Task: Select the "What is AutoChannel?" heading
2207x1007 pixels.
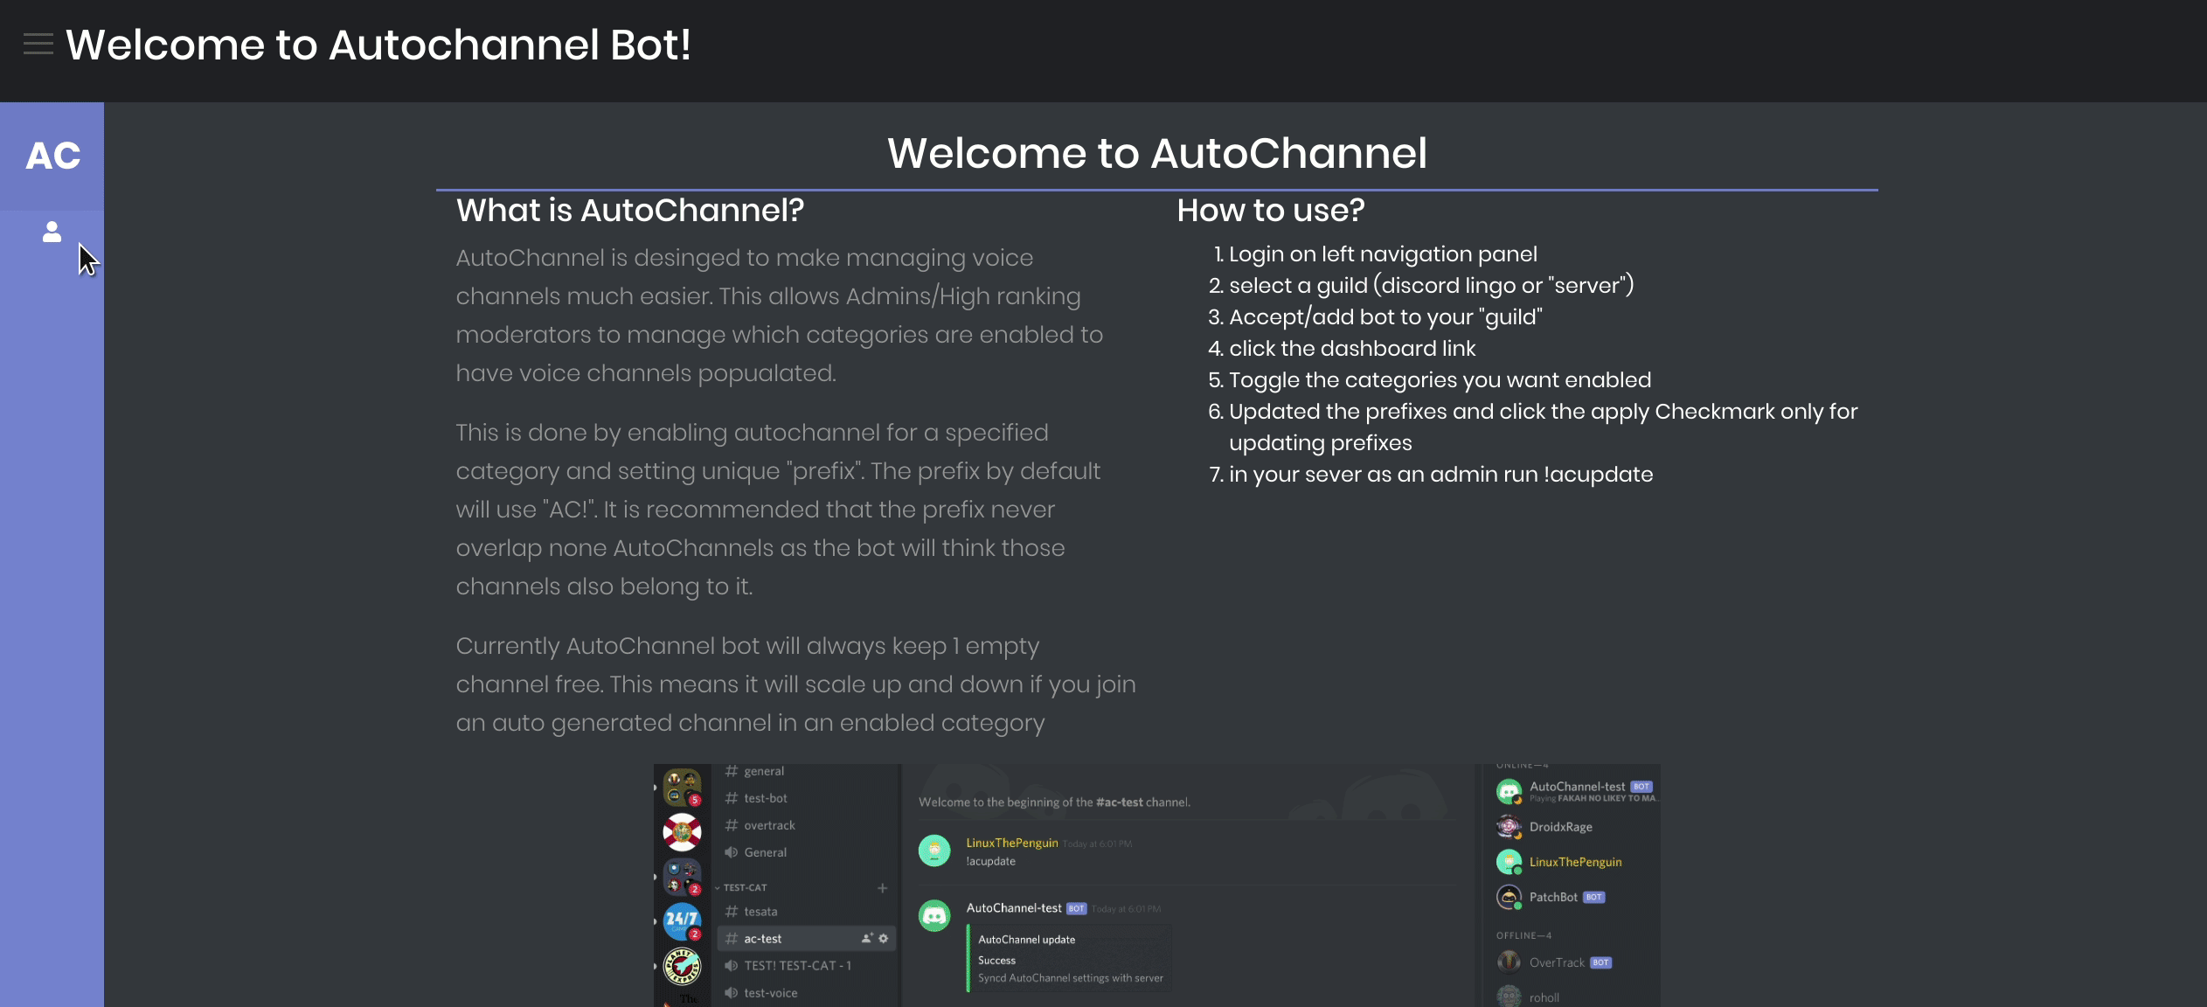Action: (x=630, y=210)
